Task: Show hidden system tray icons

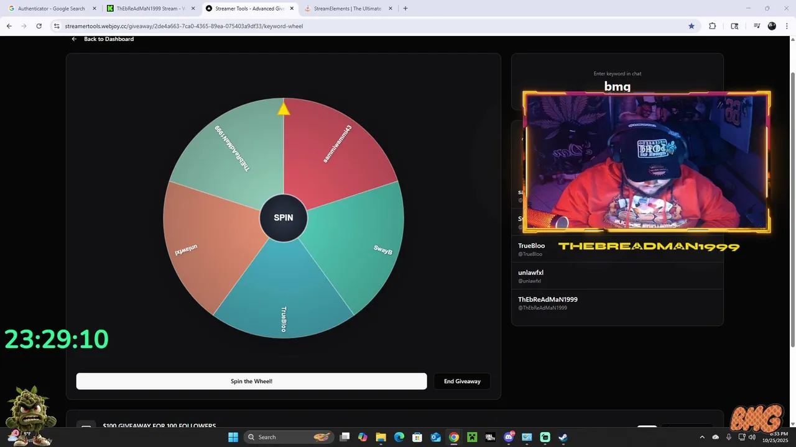Action: (702, 437)
